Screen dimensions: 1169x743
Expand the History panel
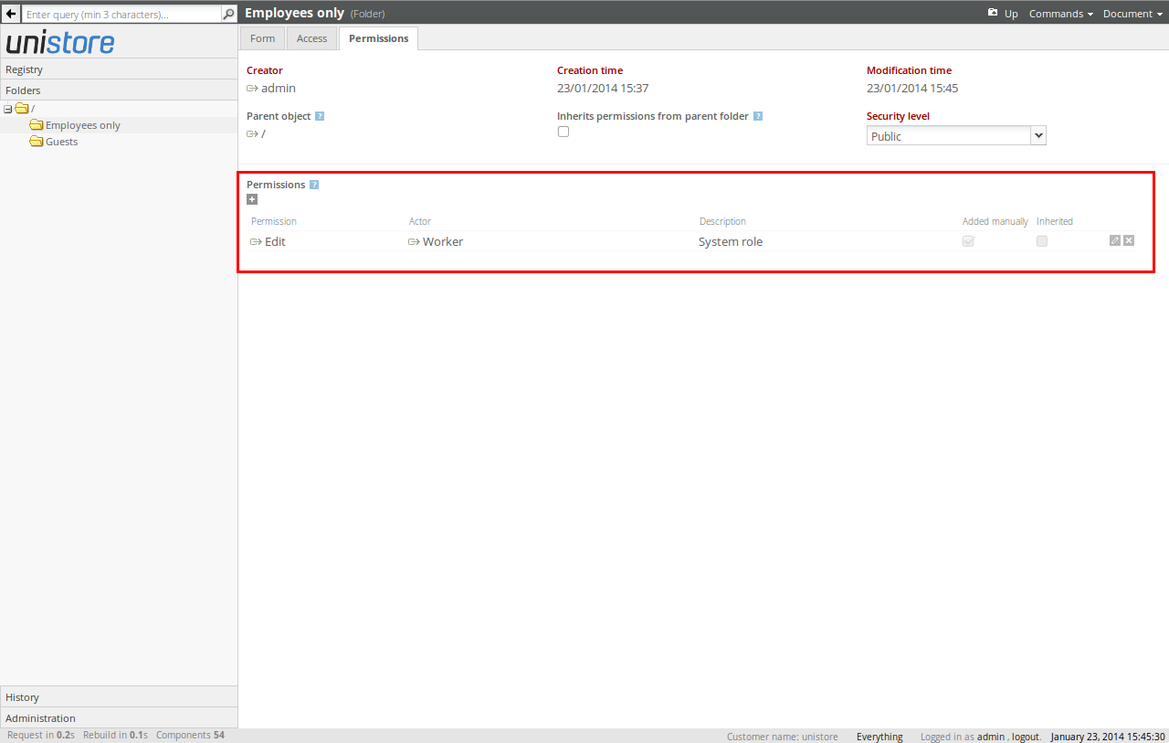119,697
